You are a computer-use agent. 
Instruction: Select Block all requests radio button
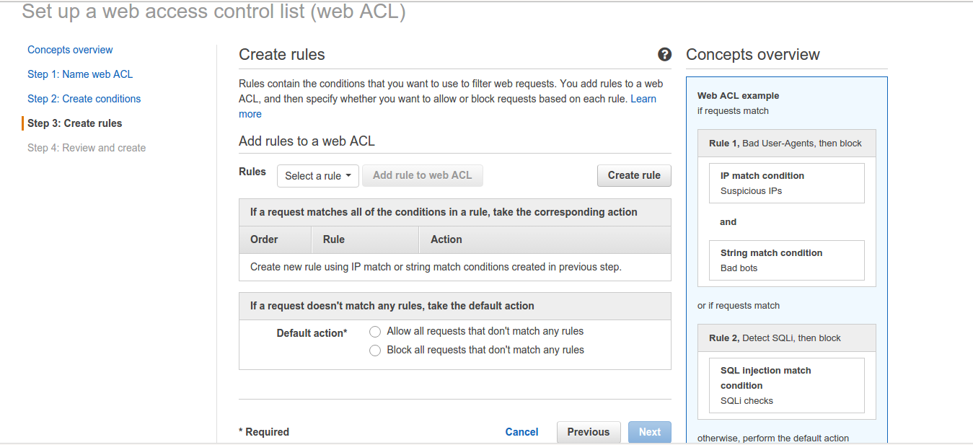click(375, 351)
